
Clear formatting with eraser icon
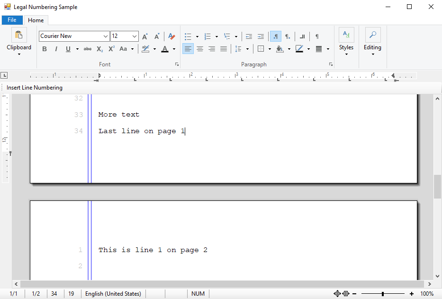pyautogui.click(x=171, y=36)
